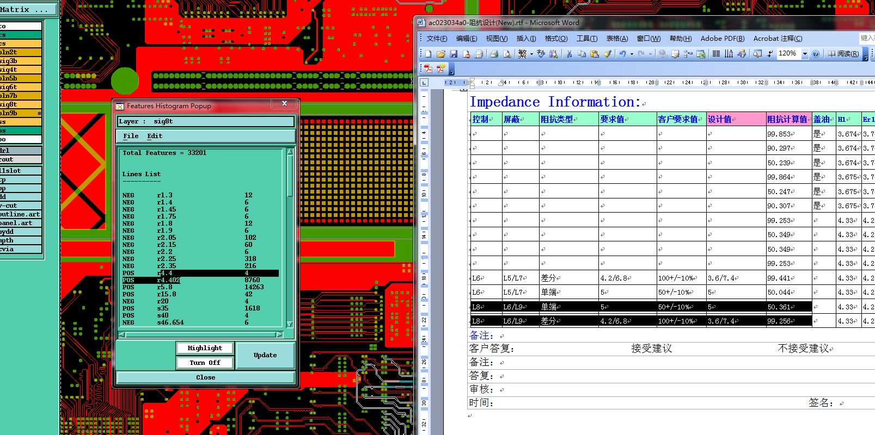Click the Update button in histogram popup
Viewport: 875px width, 435px height.
[x=265, y=355]
